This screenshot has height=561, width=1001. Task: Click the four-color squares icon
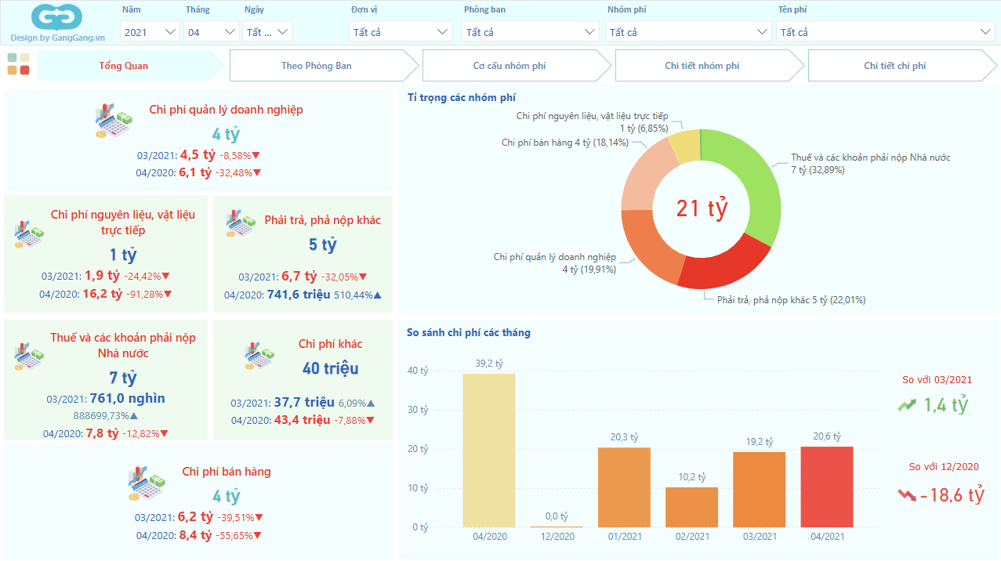(18, 64)
